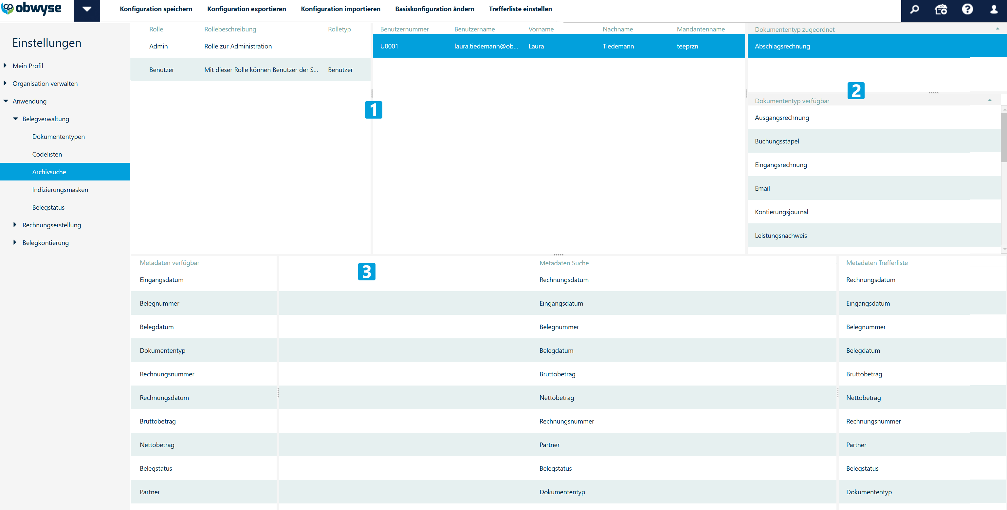Open the dark dropdown arrow beside logo
The image size is (1007, 510).
coord(87,9)
